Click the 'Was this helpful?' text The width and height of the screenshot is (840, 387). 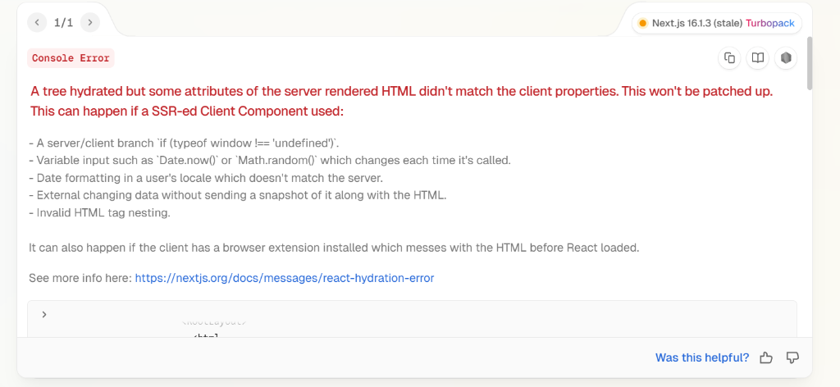[701, 357]
